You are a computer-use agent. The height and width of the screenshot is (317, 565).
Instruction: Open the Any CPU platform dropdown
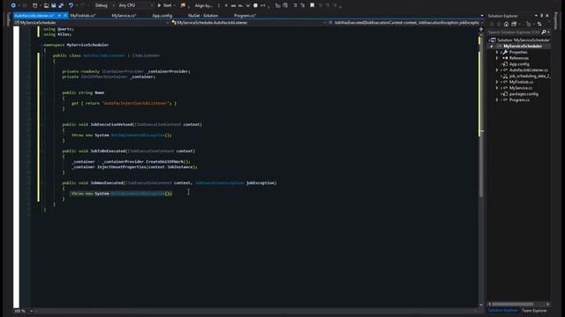coord(135,5)
